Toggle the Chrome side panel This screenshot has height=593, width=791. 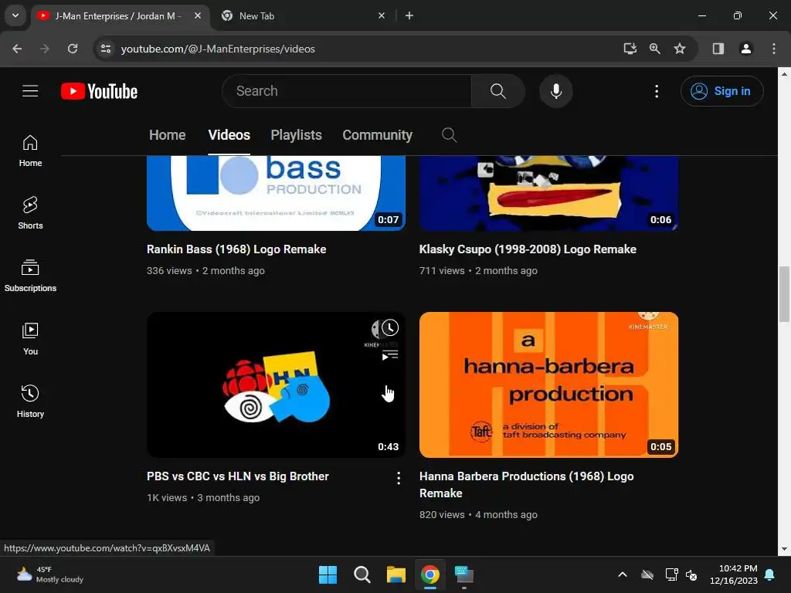pos(718,49)
